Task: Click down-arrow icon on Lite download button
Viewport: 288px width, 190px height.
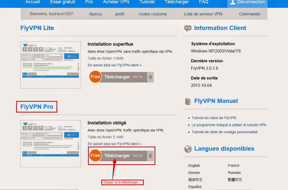Action: click(150, 77)
